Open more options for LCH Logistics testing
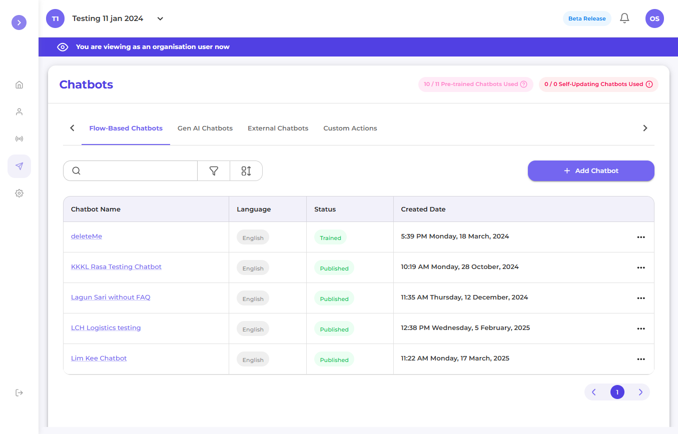Viewport: 678px width, 434px height. (x=641, y=328)
